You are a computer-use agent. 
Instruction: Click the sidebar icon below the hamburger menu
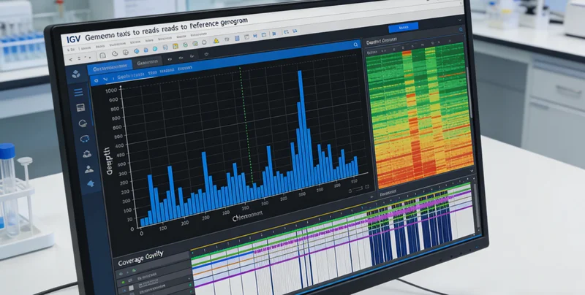pos(80,107)
